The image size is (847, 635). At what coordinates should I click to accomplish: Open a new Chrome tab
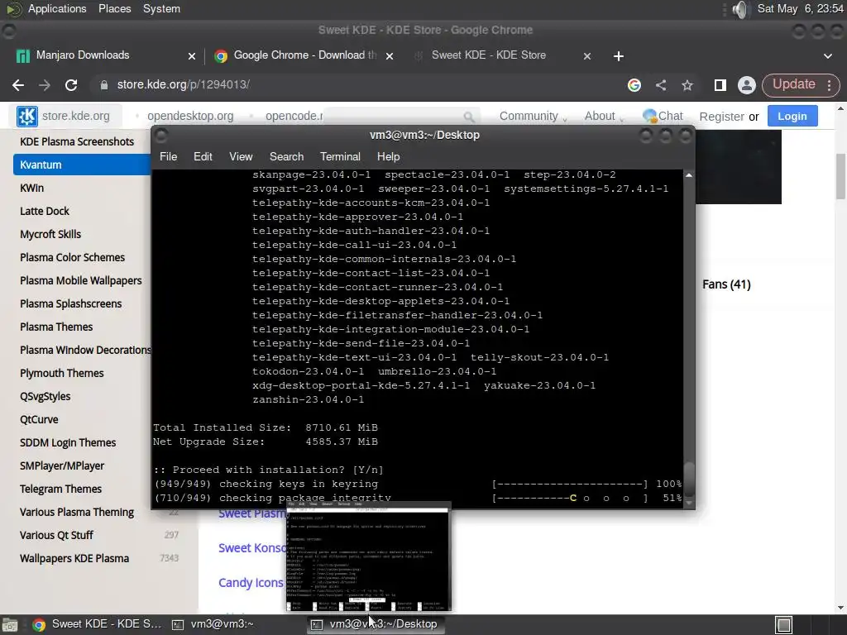(x=619, y=56)
